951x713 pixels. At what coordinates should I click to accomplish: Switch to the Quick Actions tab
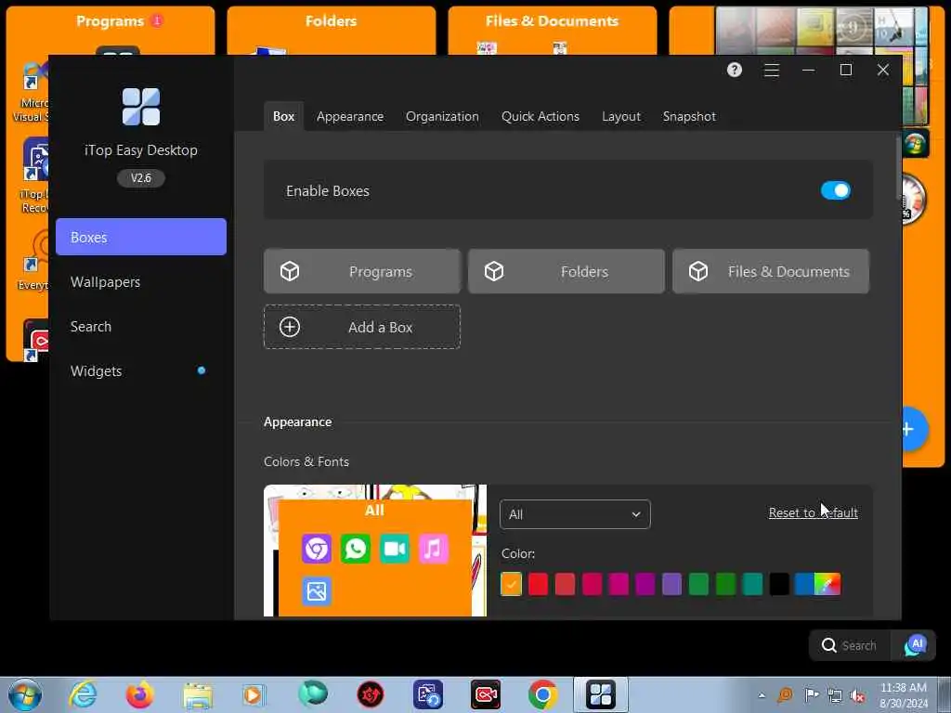tap(540, 116)
